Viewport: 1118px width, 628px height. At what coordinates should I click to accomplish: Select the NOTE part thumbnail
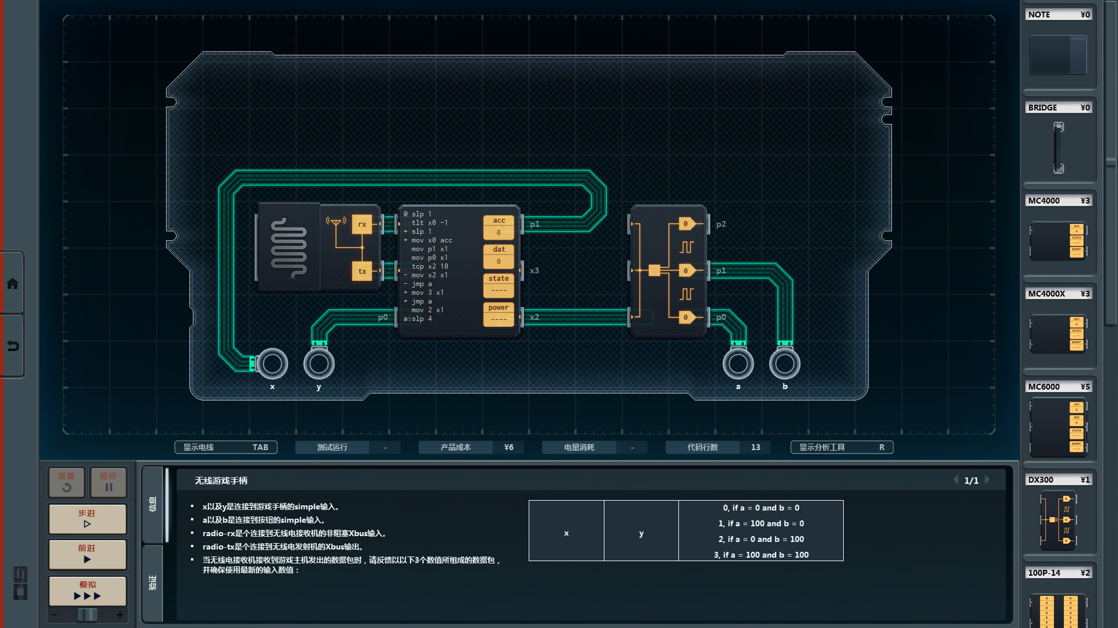point(1058,55)
